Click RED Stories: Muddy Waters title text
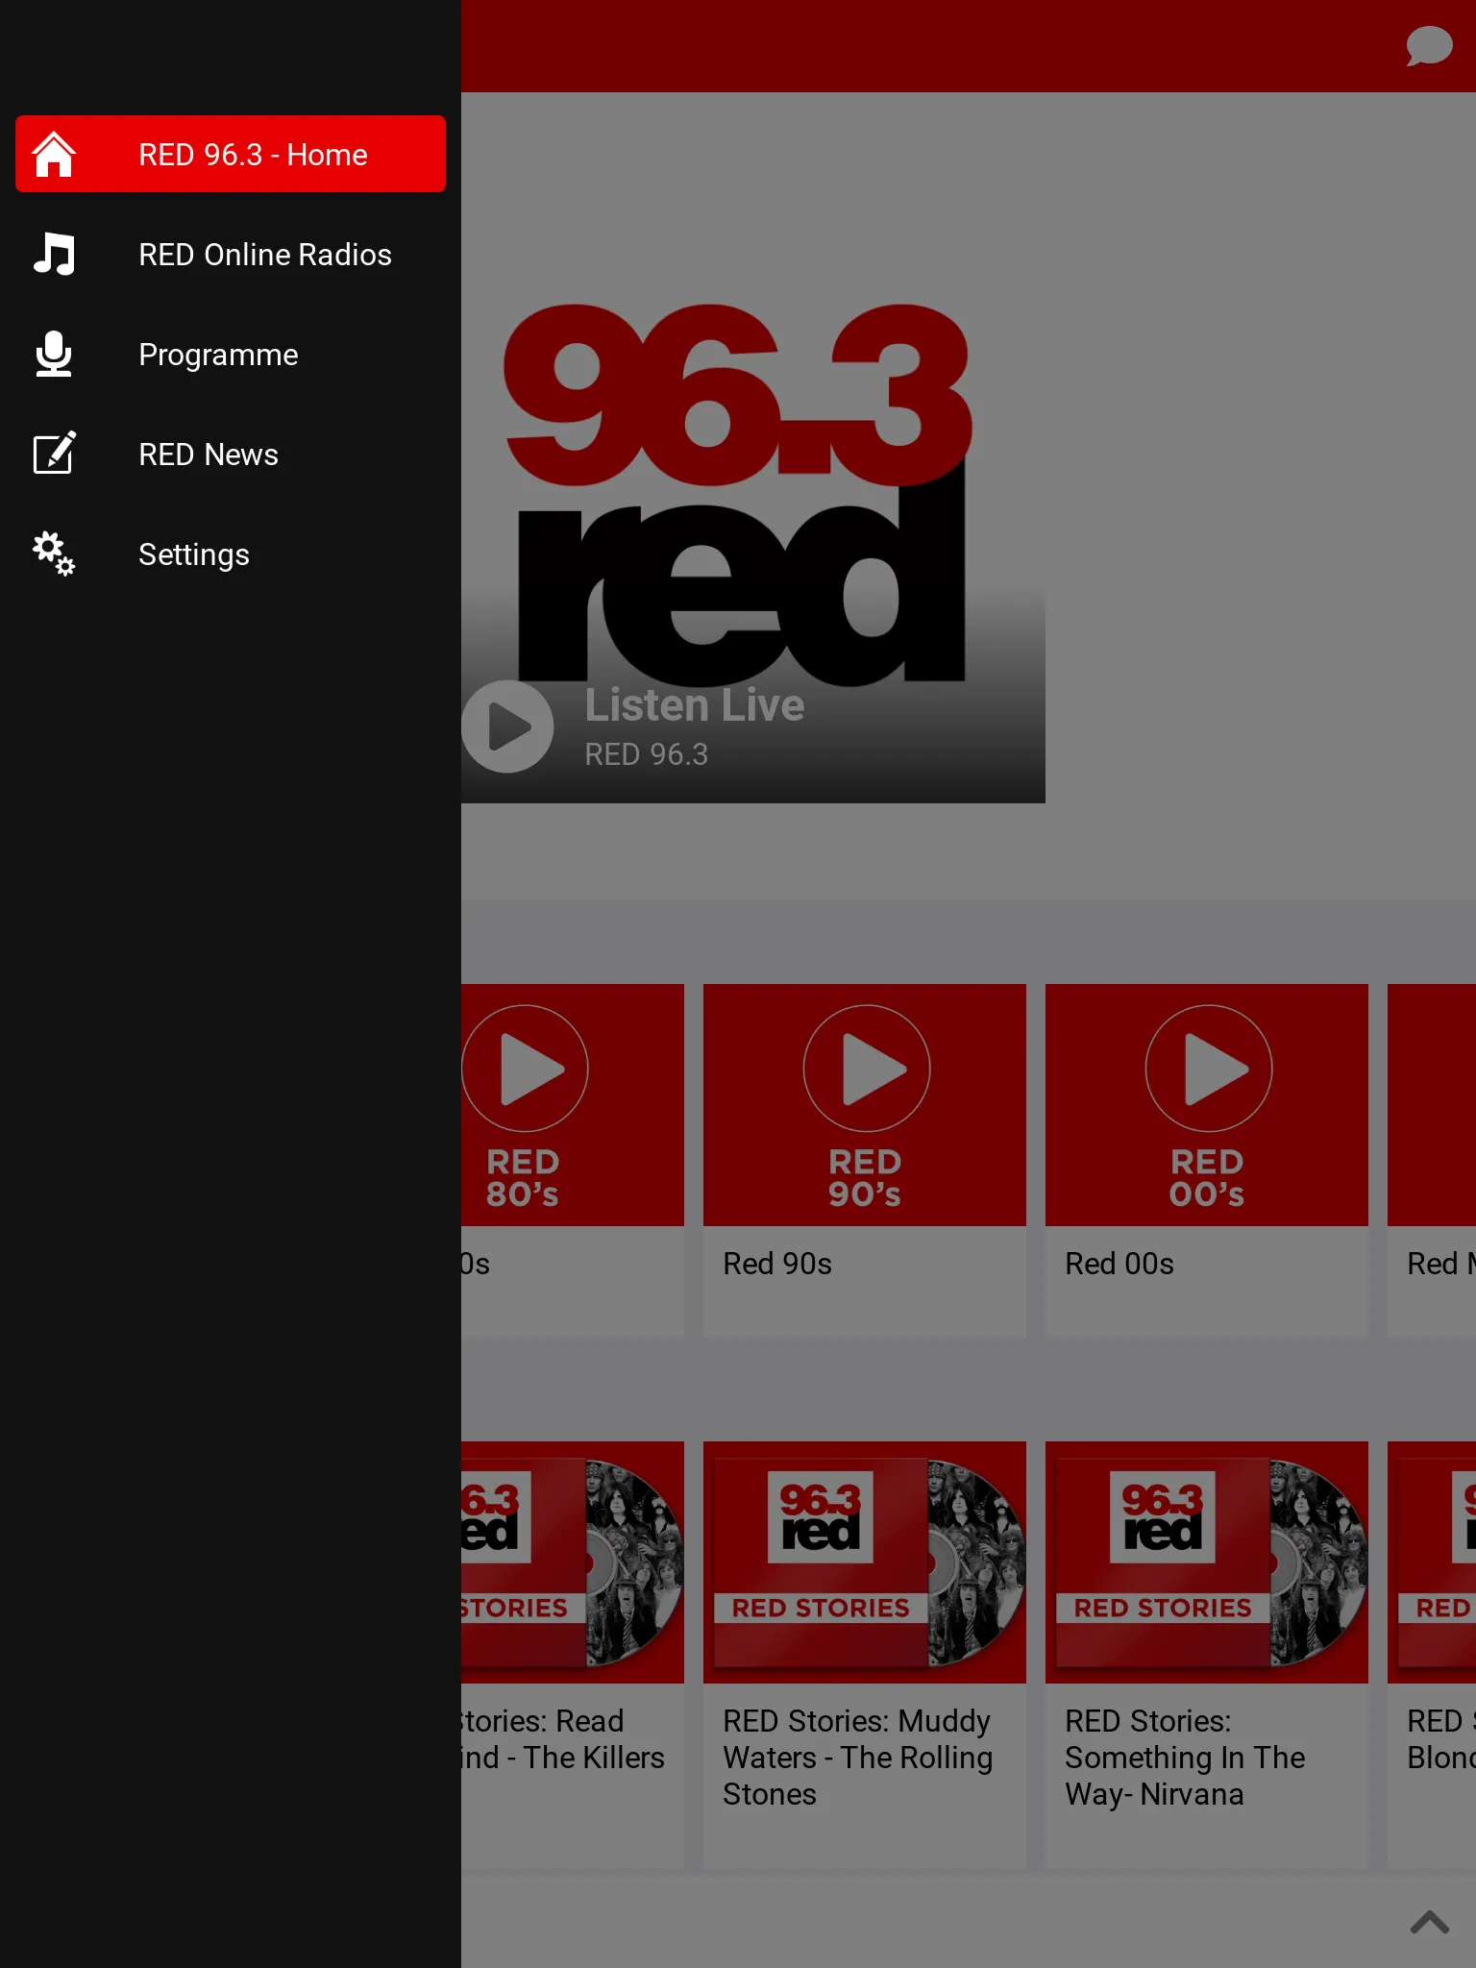Image resolution: width=1476 pixels, height=1968 pixels. tap(857, 1758)
